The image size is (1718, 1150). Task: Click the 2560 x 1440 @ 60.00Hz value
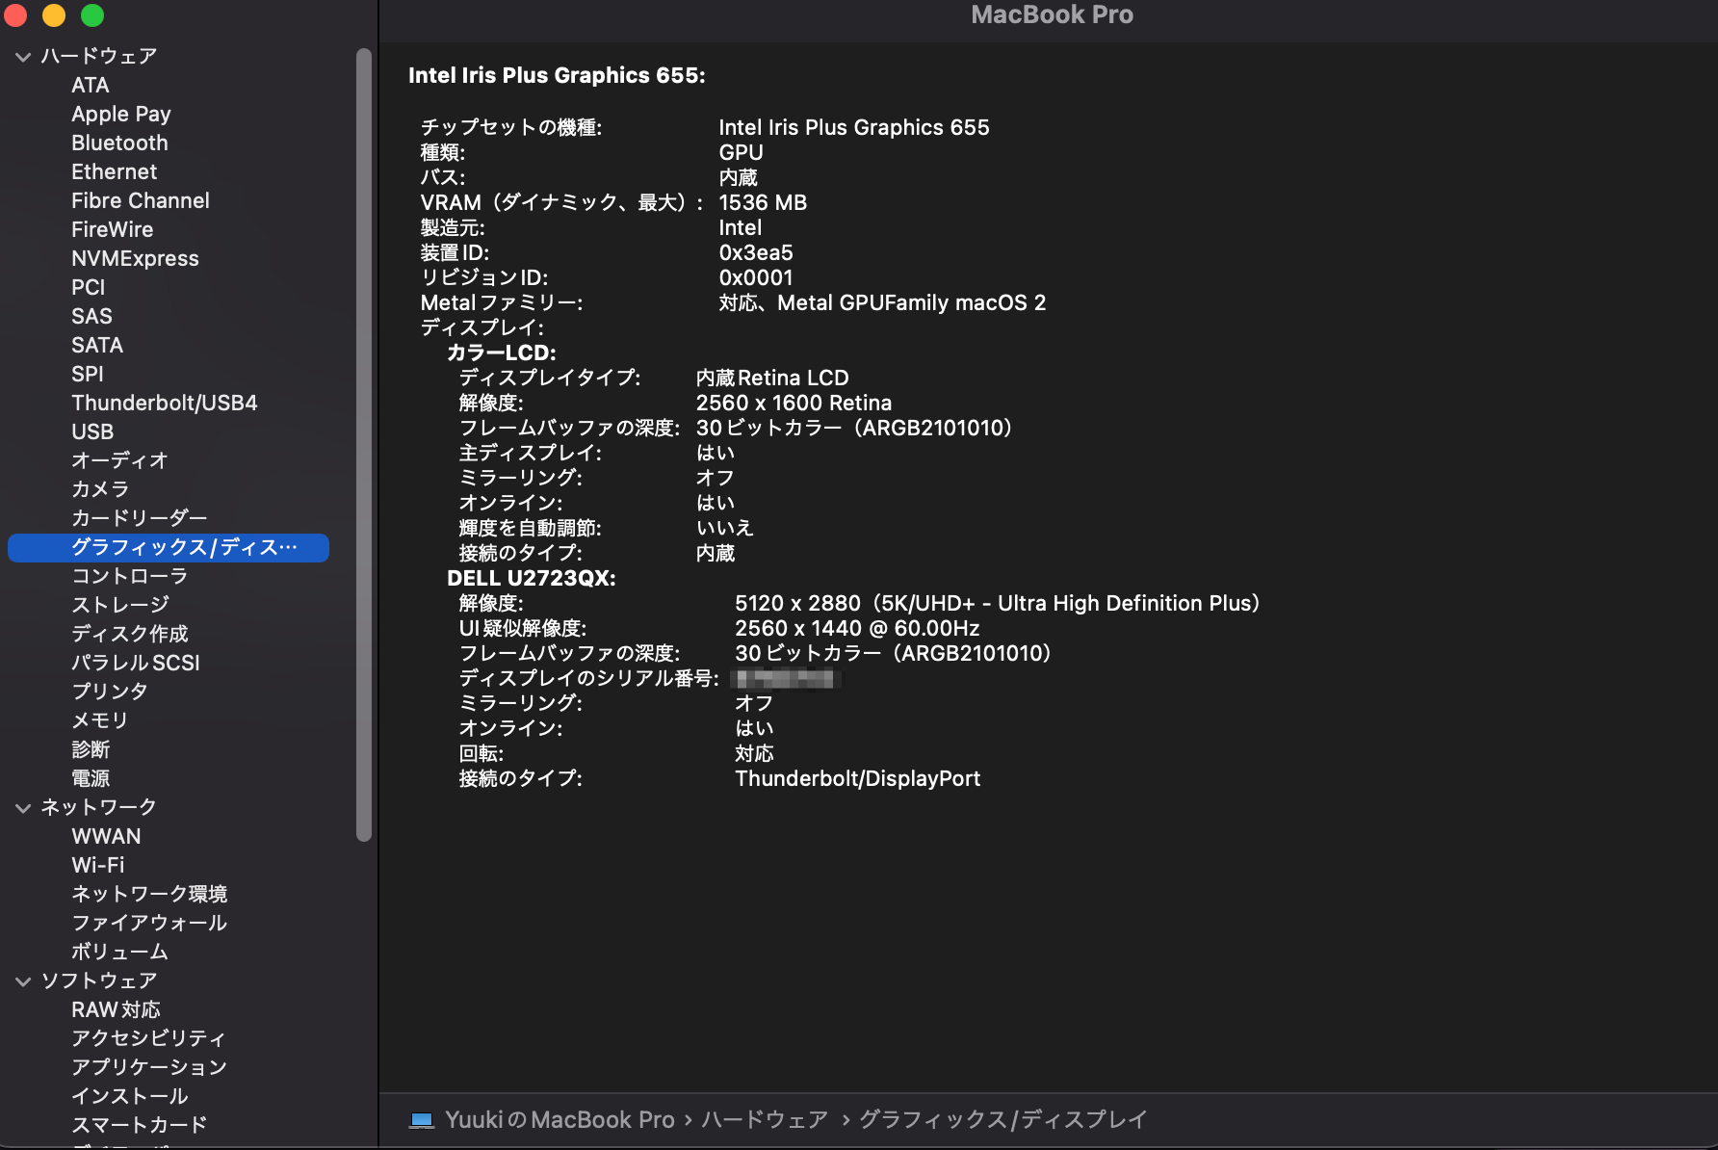pyautogui.click(x=857, y=629)
